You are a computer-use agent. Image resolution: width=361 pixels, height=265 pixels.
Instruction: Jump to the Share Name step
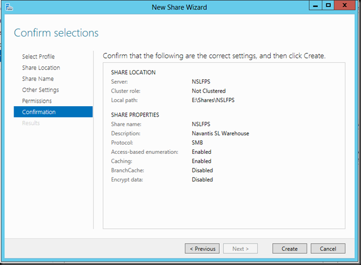(38, 79)
